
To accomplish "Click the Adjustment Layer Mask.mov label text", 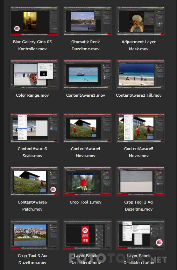I will tap(139, 45).
